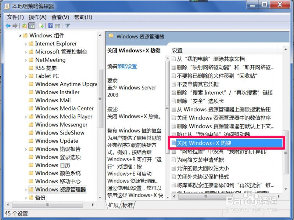Click the Windows Messenger folder icon
Image resolution: width=294 pixels, height=220 pixels.
pyautogui.click(x=31, y=125)
